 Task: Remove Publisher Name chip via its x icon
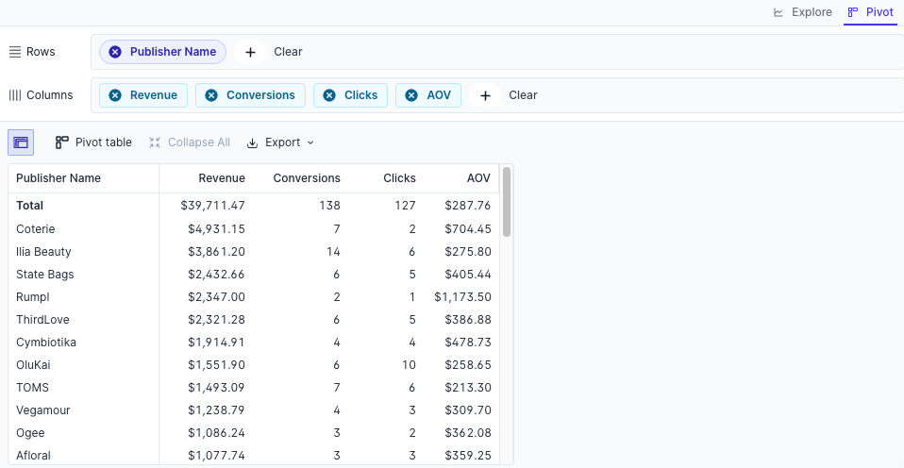115,52
